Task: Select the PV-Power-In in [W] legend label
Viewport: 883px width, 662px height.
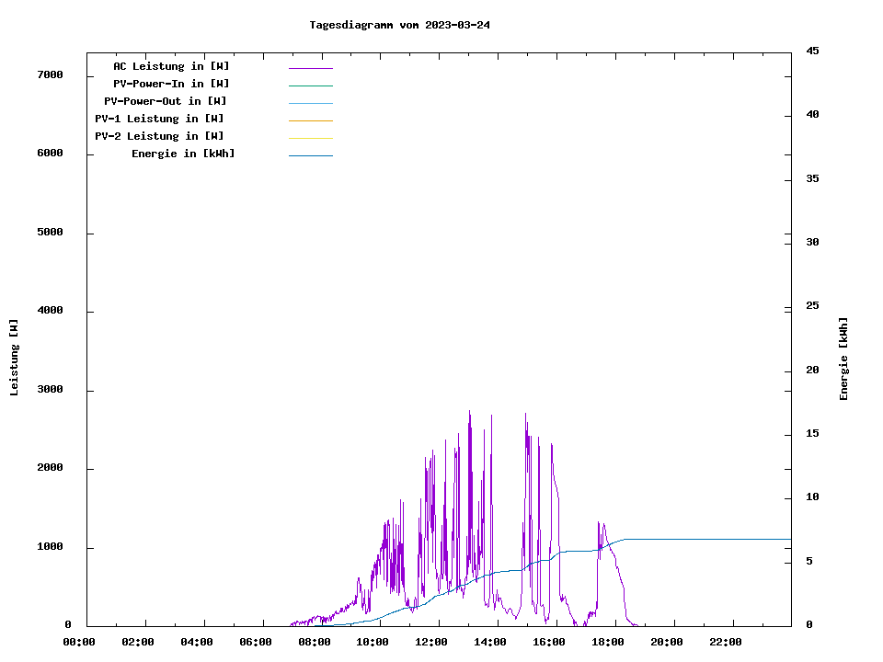Action: (x=171, y=84)
